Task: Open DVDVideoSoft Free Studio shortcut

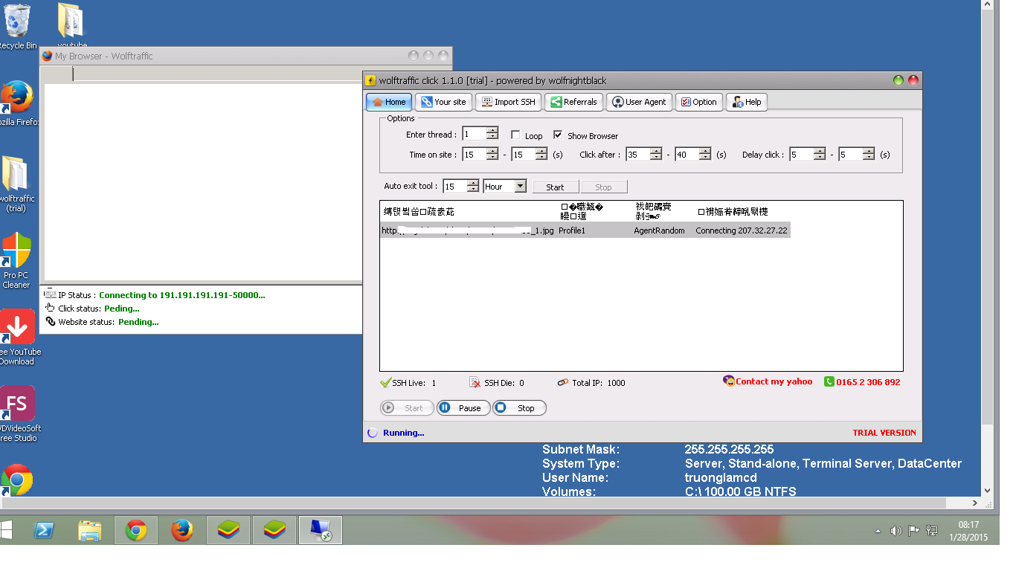Action: (17, 404)
